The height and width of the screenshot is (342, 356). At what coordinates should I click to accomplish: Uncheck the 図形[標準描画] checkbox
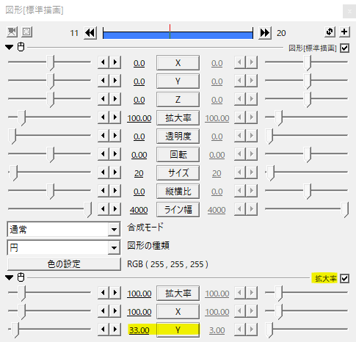click(344, 48)
